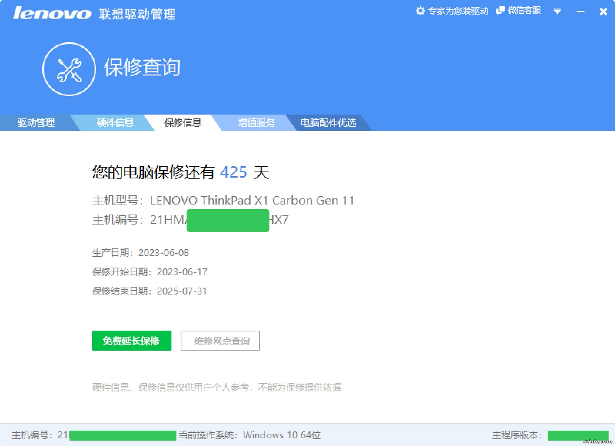The width and height of the screenshot is (615, 446).
Task: Select the 保修信息 tab
Action: (x=183, y=123)
